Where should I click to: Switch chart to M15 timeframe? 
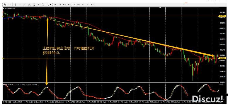pos(65,4)
